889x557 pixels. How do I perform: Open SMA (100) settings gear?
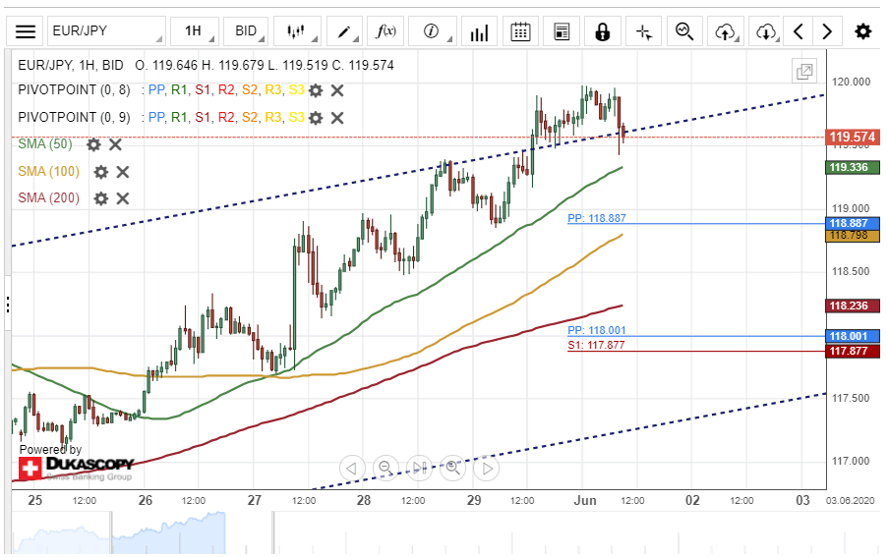[101, 172]
